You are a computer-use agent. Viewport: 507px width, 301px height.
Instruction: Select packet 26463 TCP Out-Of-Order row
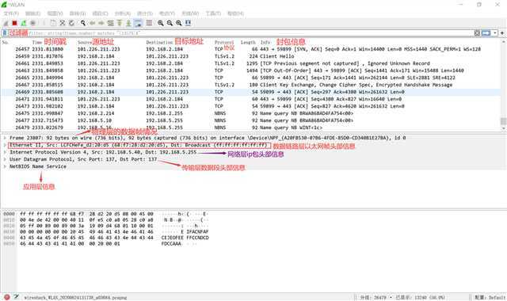250,70
